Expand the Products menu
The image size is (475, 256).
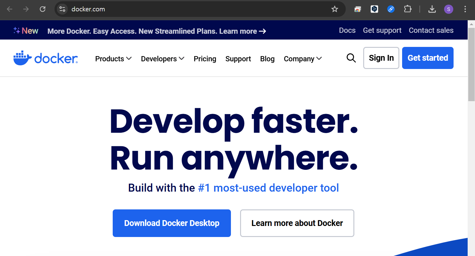pos(113,59)
